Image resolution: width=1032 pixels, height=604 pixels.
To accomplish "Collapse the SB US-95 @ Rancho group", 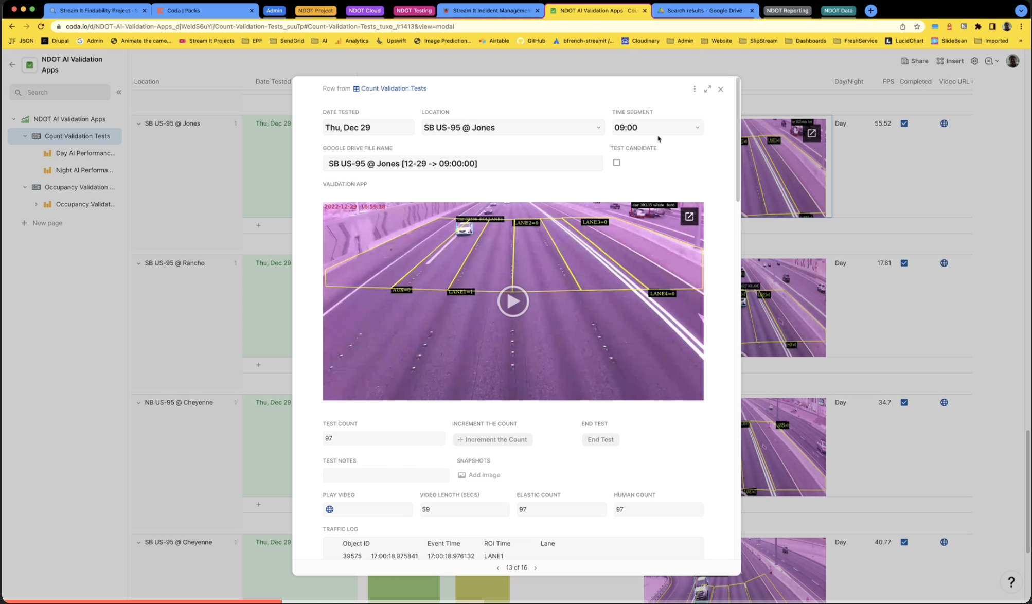I will [x=138, y=263].
